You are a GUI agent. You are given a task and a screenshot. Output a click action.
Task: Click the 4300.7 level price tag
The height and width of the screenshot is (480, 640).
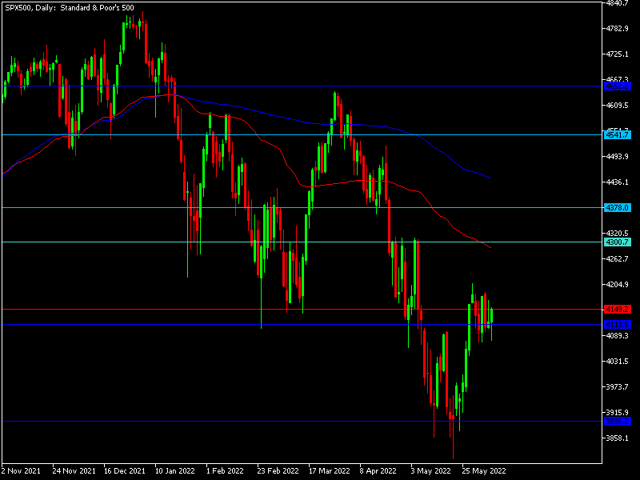617,242
